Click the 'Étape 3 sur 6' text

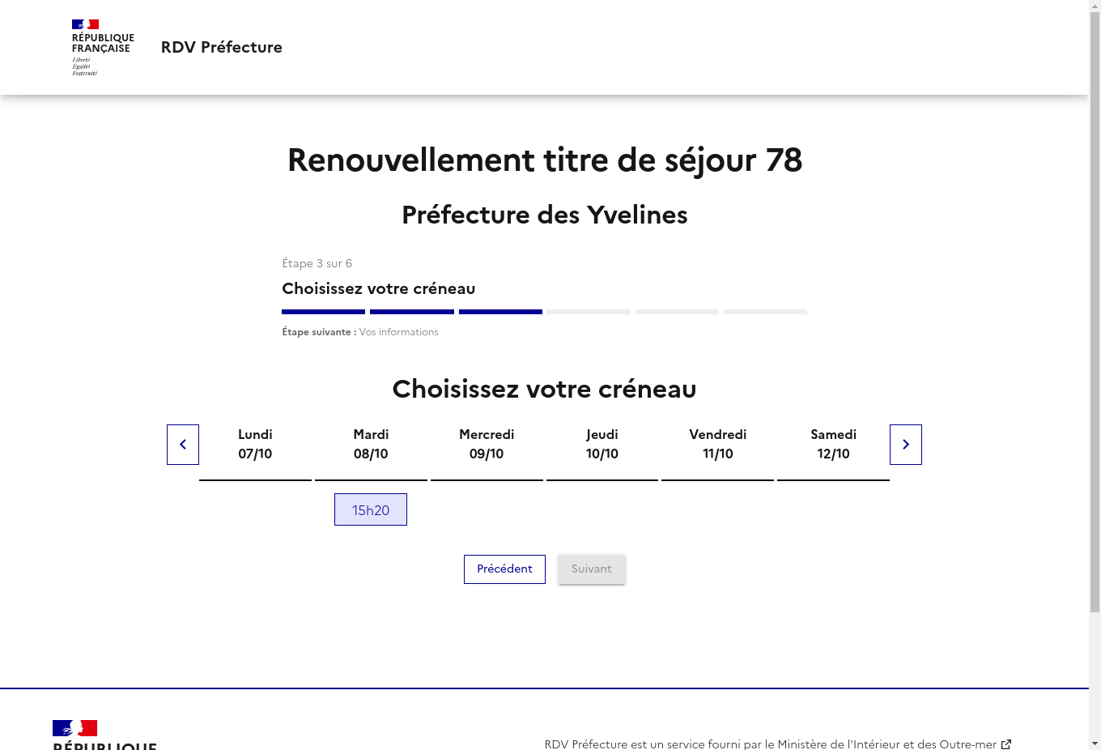[x=317, y=263]
